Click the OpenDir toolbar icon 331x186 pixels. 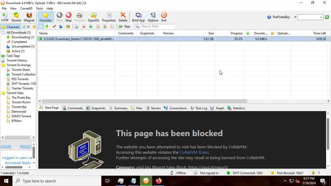94,17
